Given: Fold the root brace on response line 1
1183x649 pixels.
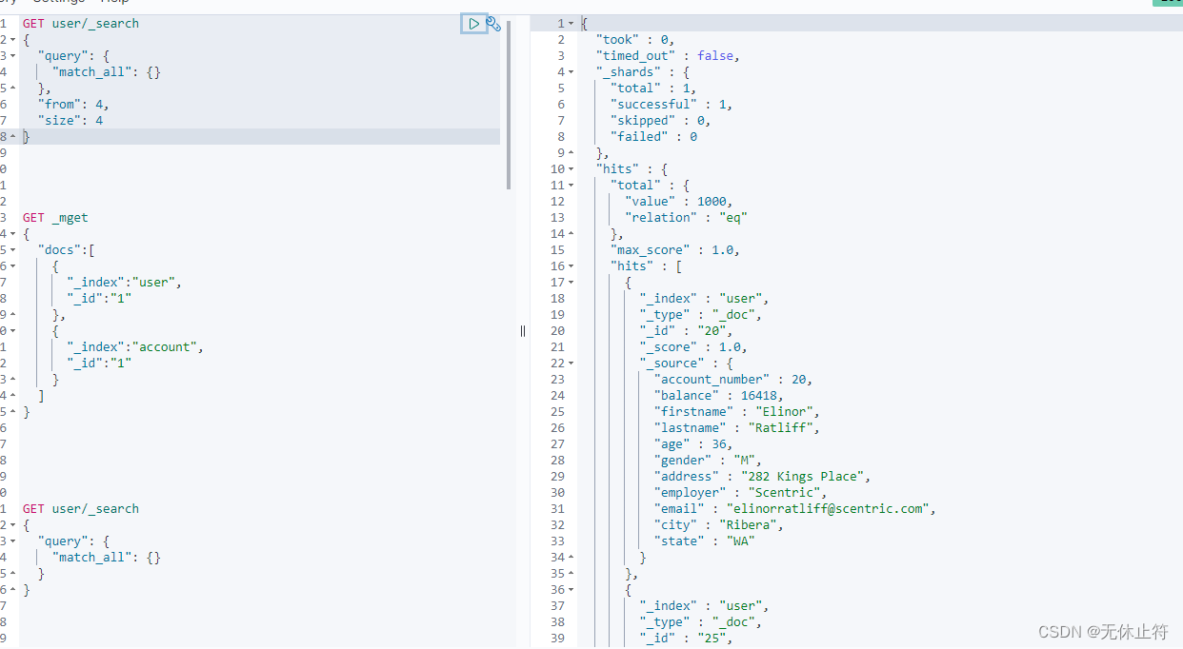Looking at the screenshot, I should pos(571,24).
